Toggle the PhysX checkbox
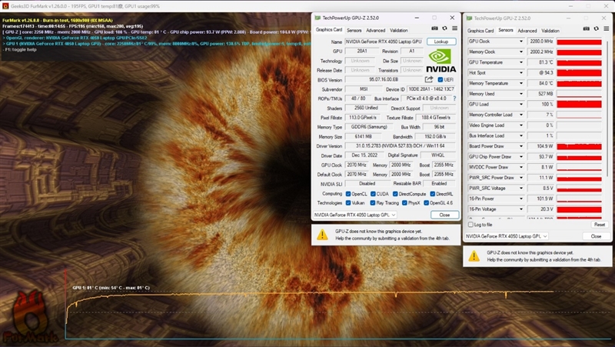The image size is (615, 347). click(404, 203)
